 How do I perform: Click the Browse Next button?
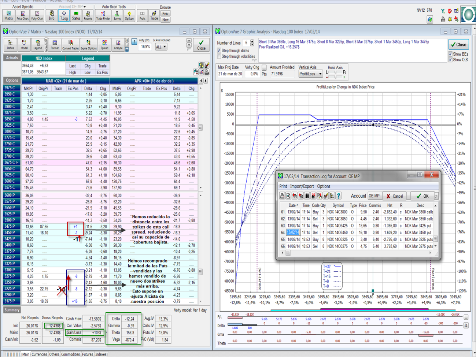165,20
